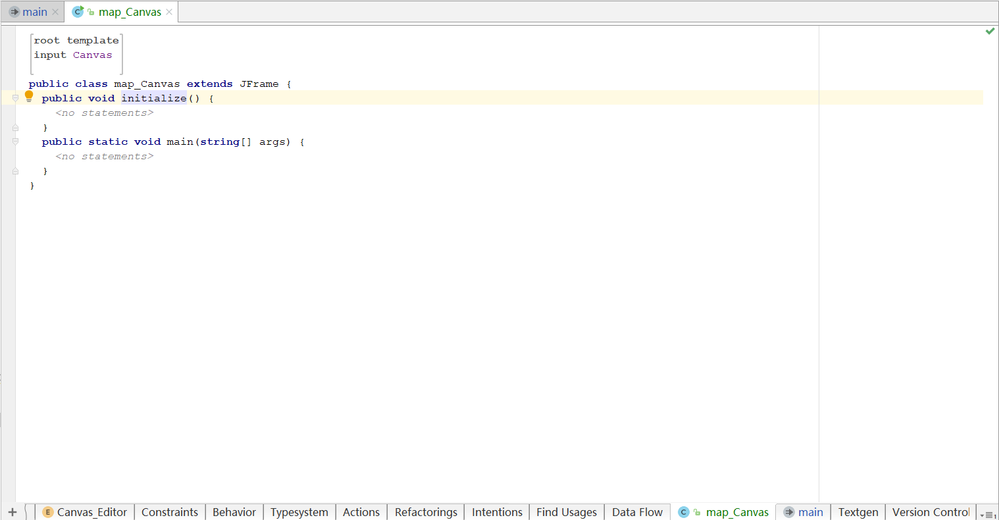This screenshot has width=999, height=520.
Task: Click the class icon on the bottom map_Canvas tab
Action: point(683,512)
